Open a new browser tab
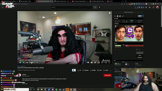Viewport: 162px width, 91px height. [126, 1]
